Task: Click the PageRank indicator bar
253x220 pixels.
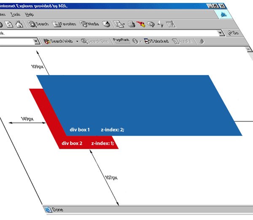Action: coord(121,41)
